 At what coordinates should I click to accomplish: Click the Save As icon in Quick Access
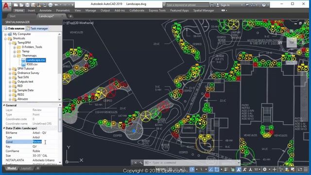[x=33, y=5]
